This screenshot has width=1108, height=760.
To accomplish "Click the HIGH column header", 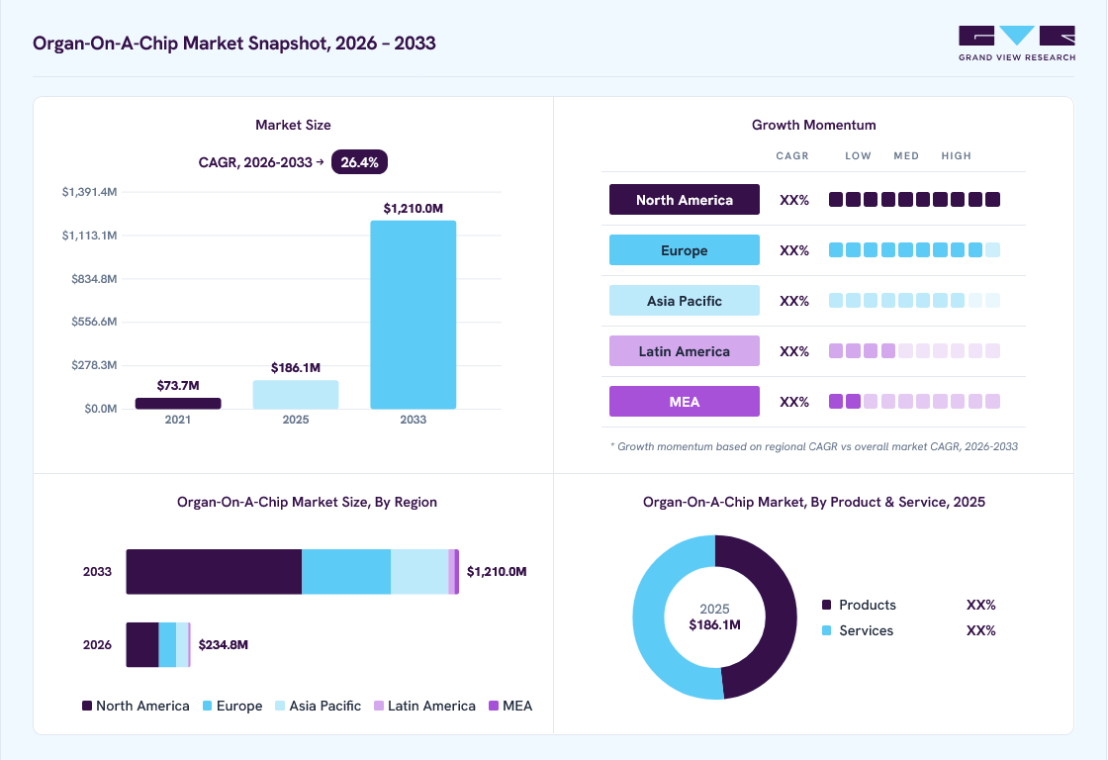I will coord(956,155).
